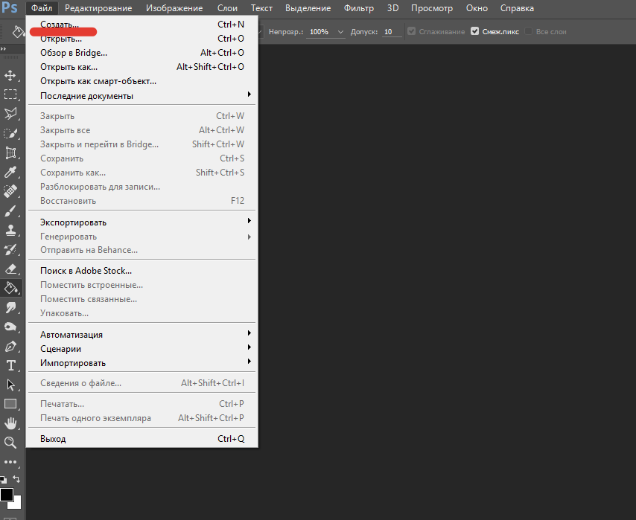Open the Фильтр menu
Viewport: 636px width, 520px height.
(x=358, y=8)
